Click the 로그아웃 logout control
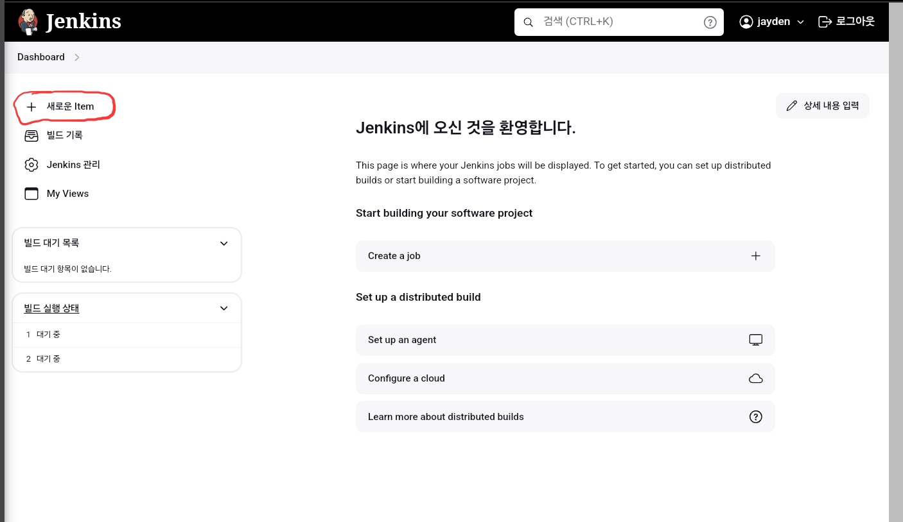The image size is (903, 522). 846,21
